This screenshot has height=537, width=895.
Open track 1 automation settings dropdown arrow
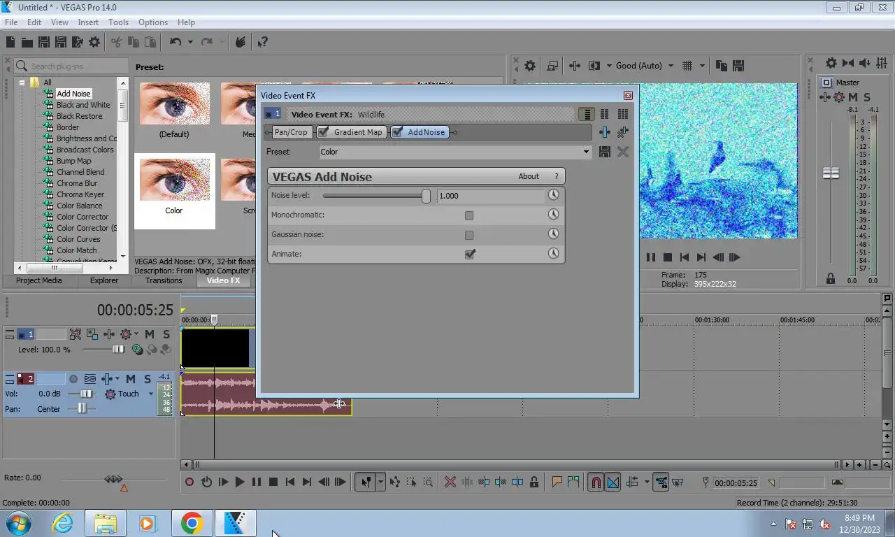(x=136, y=334)
